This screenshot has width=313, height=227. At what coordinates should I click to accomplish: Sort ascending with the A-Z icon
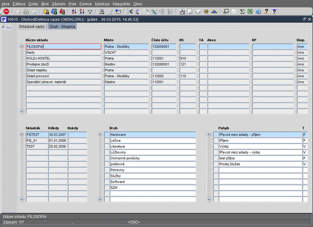tap(74, 12)
